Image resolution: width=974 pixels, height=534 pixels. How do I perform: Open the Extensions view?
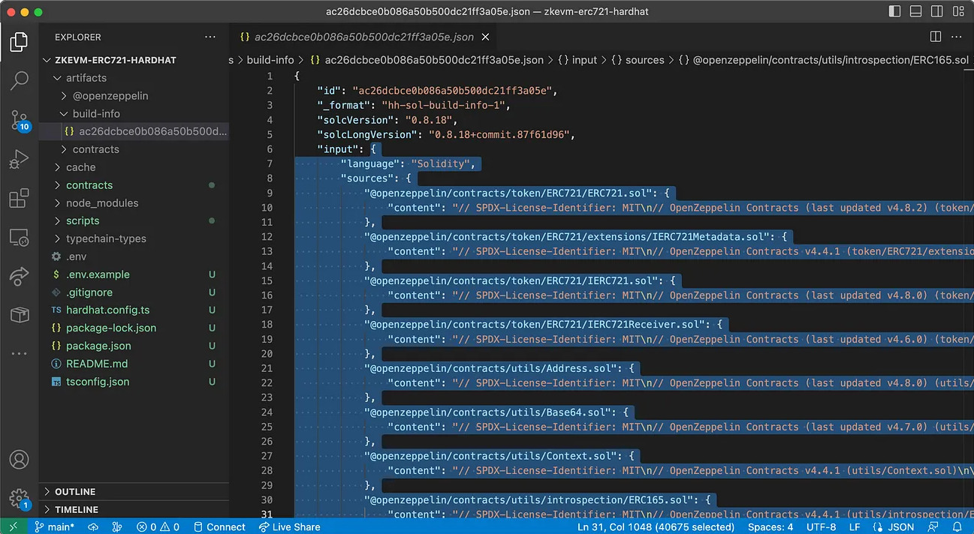point(20,199)
